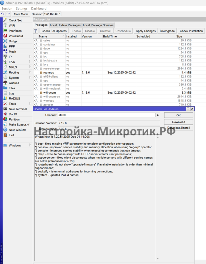Open the Settings menu
This screenshot has width=206, height=264.
[x=22, y=9]
